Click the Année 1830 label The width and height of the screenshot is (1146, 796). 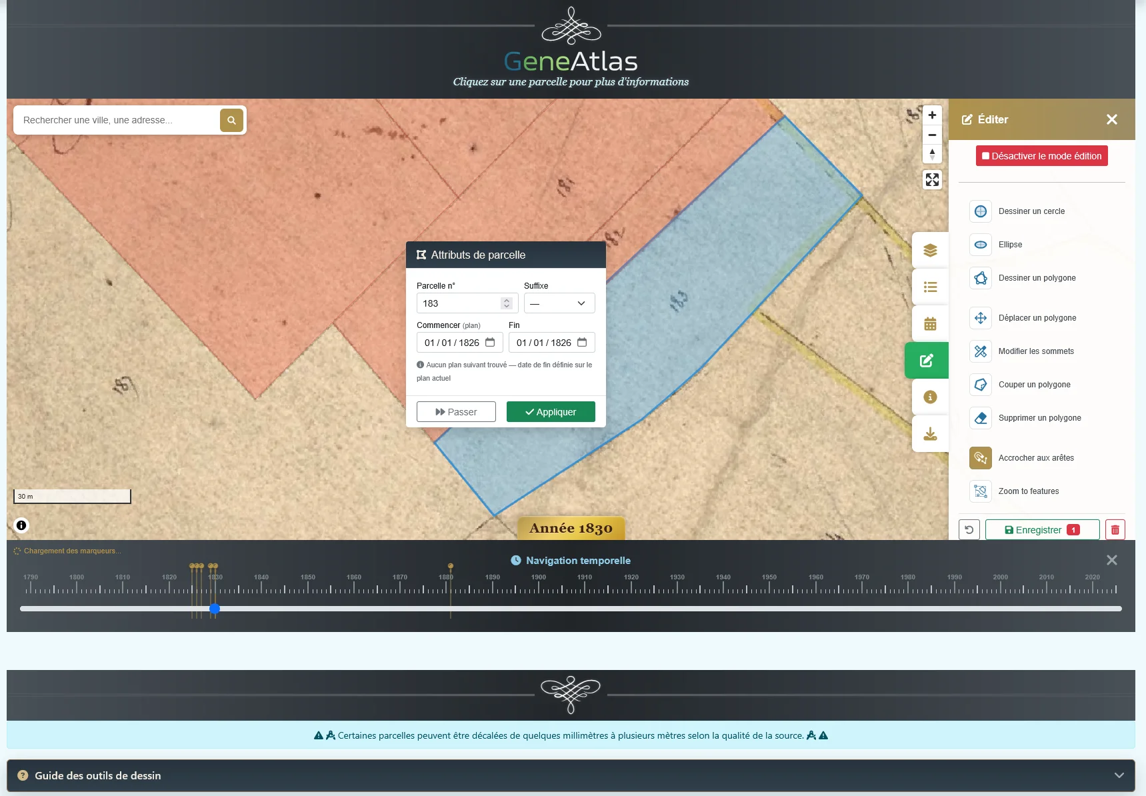tap(571, 528)
